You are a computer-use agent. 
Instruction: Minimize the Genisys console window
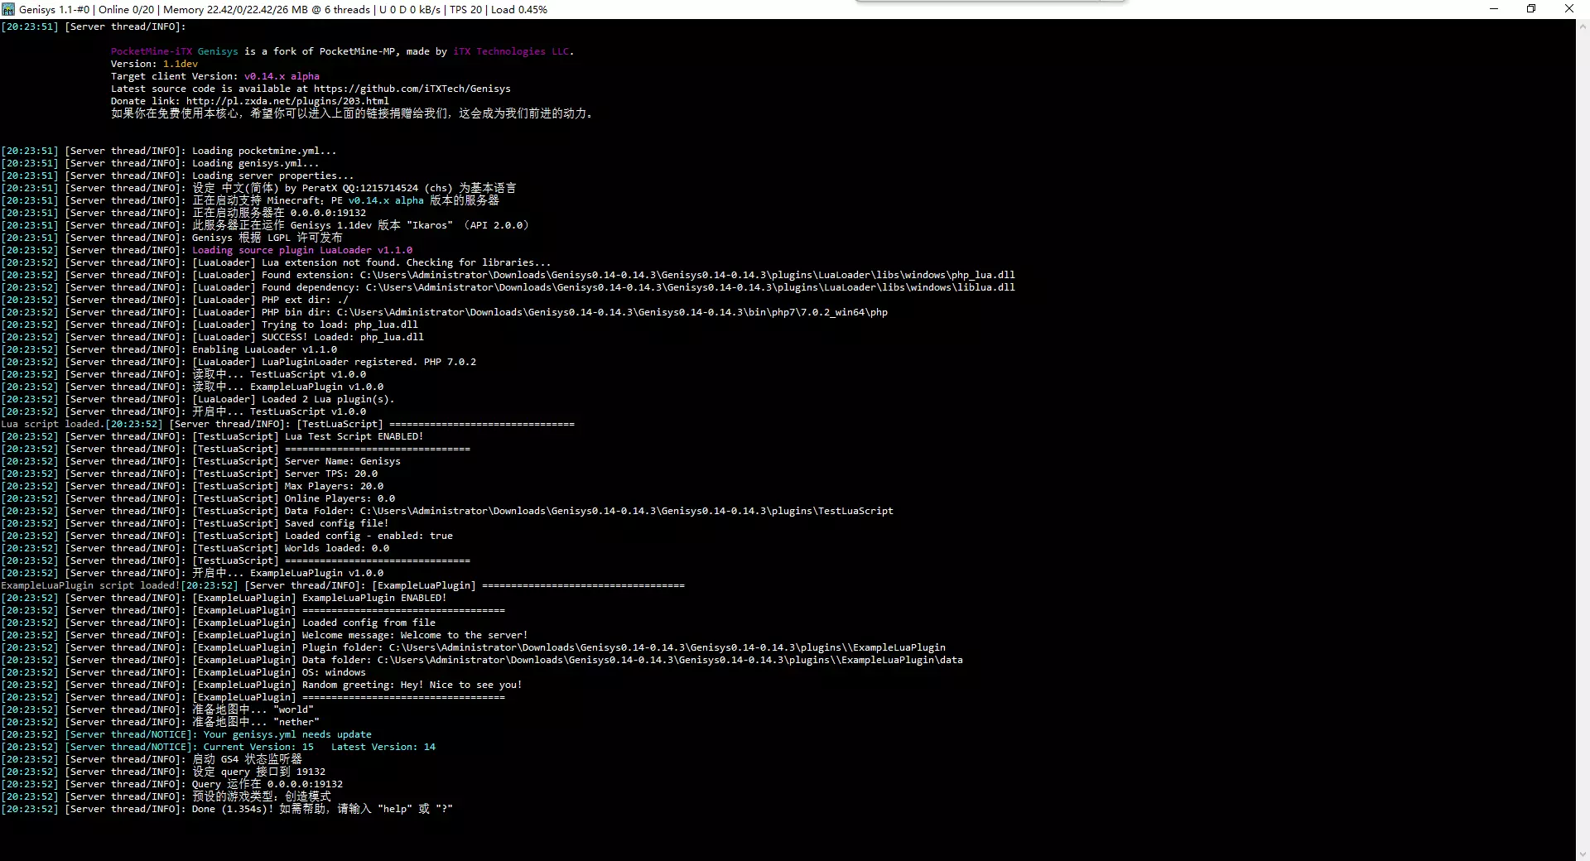(1494, 9)
